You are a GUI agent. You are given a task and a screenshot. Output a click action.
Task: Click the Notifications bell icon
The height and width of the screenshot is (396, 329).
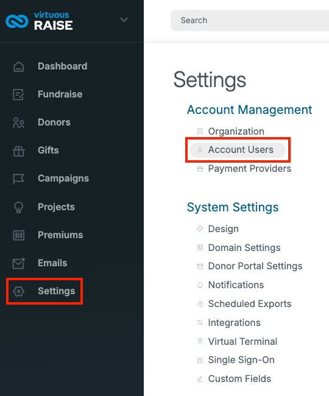200,285
